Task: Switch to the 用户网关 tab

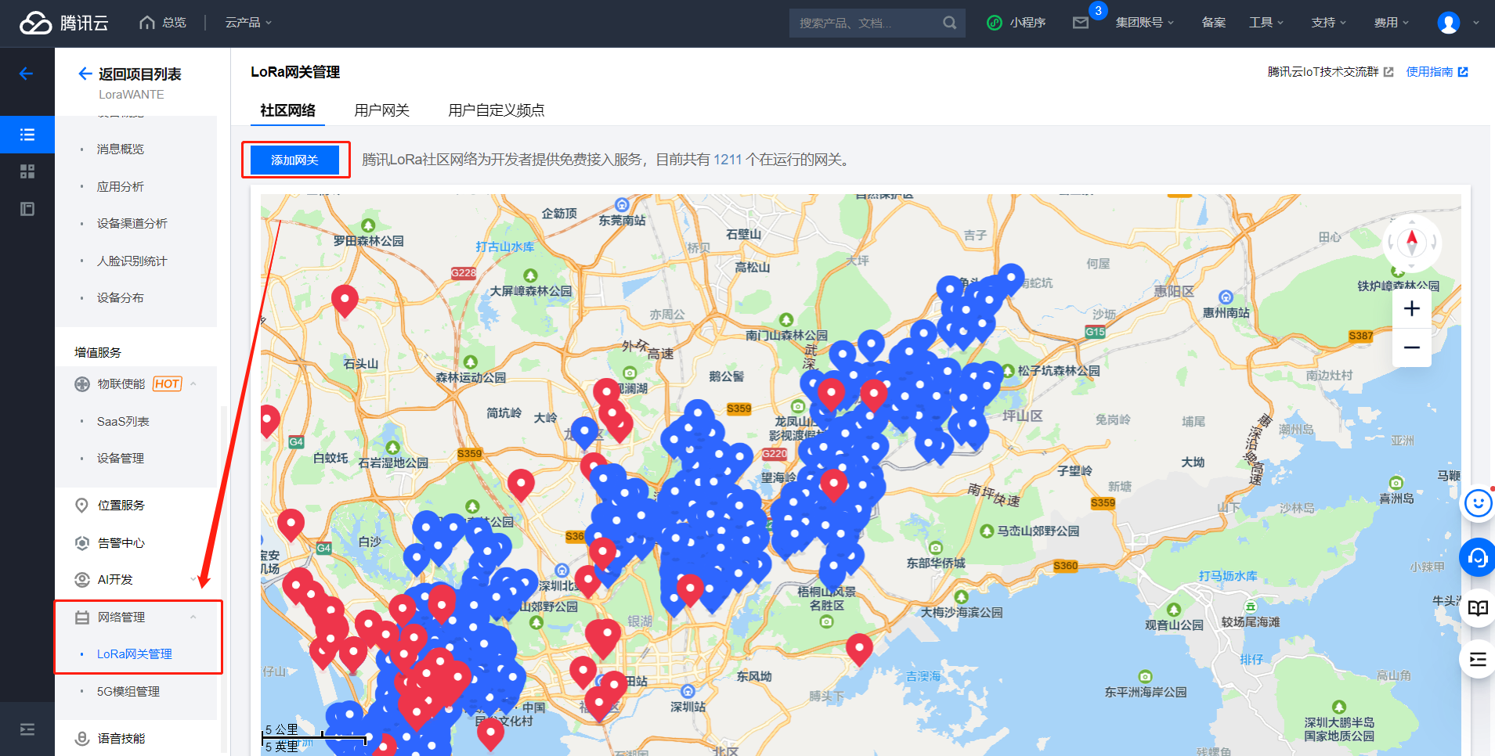Action: click(381, 110)
